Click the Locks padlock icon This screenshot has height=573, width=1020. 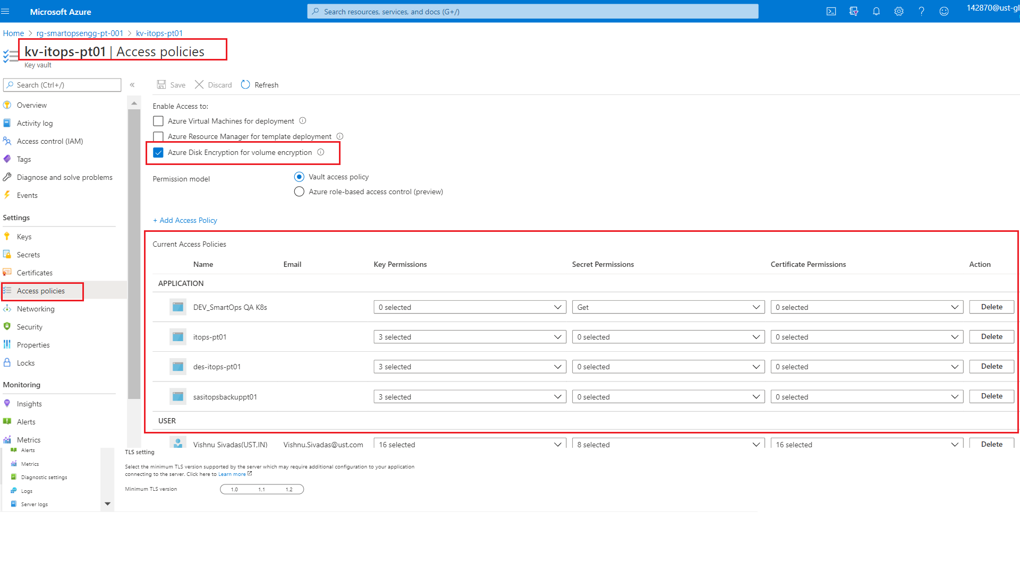pyautogui.click(x=7, y=363)
